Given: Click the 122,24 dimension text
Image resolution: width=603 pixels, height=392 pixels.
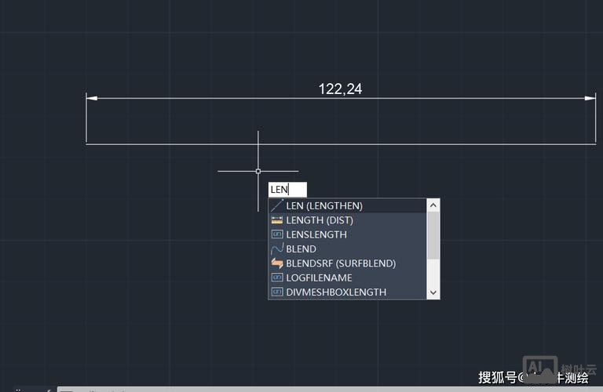Looking at the screenshot, I should click(340, 89).
